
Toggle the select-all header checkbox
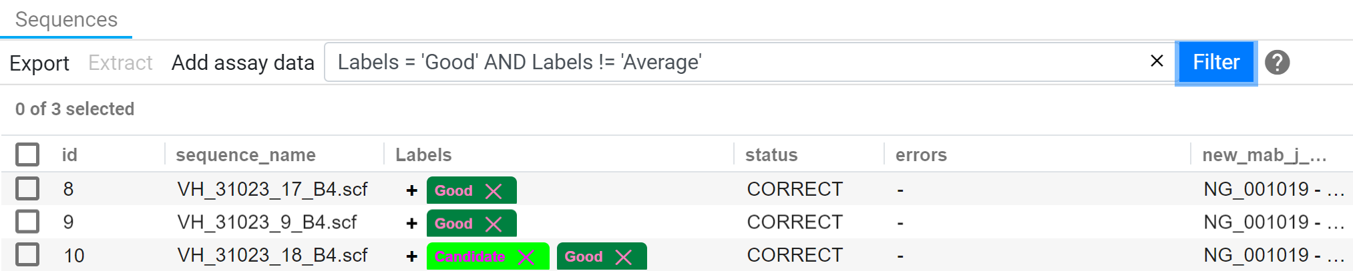pos(27,154)
